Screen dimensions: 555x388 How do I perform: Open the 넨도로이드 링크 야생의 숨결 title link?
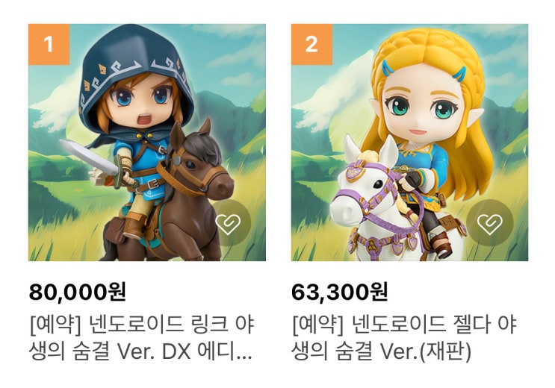coord(142,338)
